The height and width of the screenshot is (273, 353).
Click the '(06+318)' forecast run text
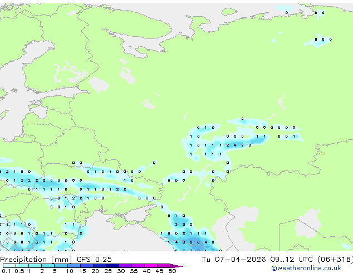335,260
